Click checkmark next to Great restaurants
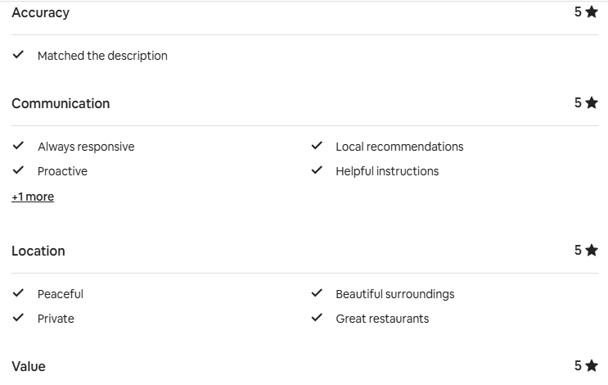 pos(317,318)
